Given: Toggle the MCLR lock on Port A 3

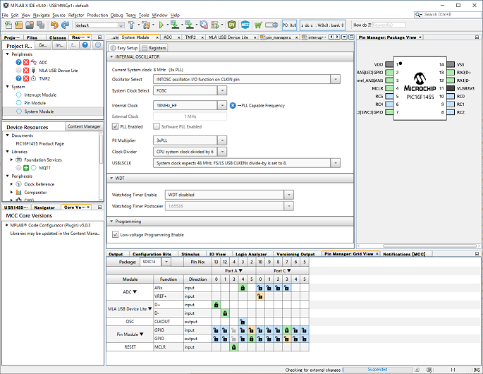Looking at the screenshot, I should point(234,347).
